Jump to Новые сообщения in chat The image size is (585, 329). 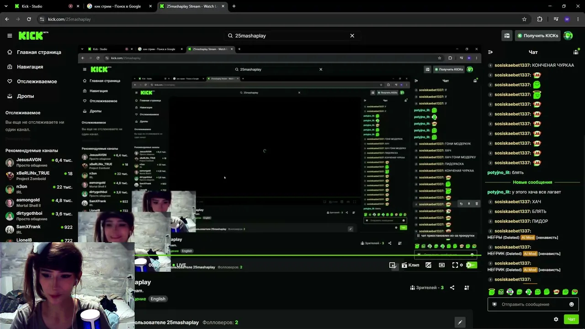[532, 182]
